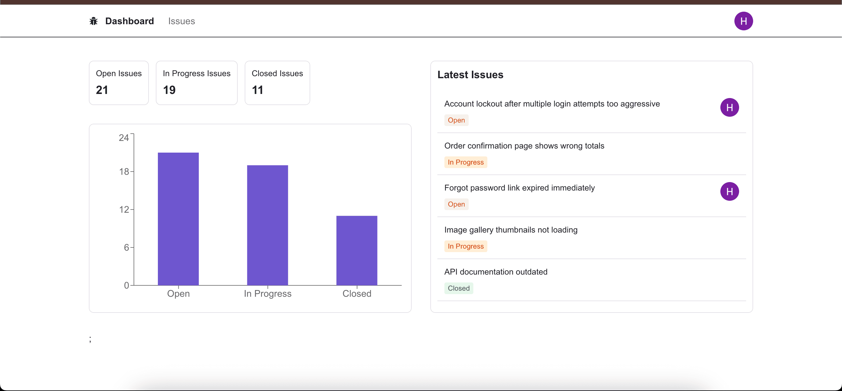Click the Closed badge on API documentation issue

pyautogui.click(x=459, y=288)
